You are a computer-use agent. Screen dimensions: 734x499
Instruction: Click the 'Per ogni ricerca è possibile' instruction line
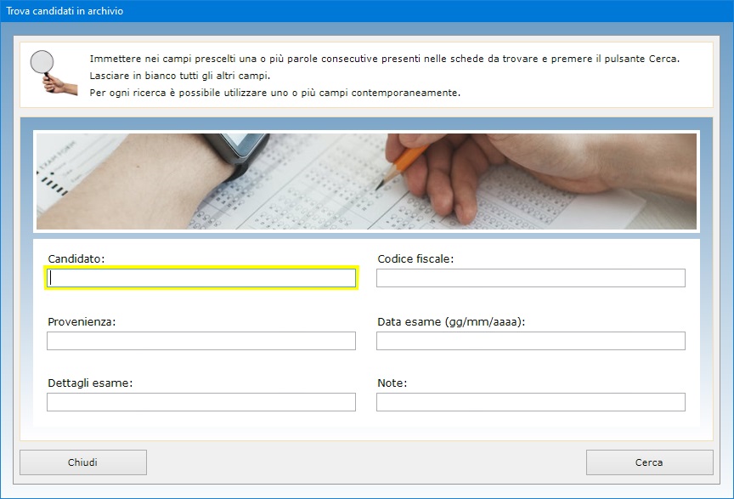tap(275, 93)
